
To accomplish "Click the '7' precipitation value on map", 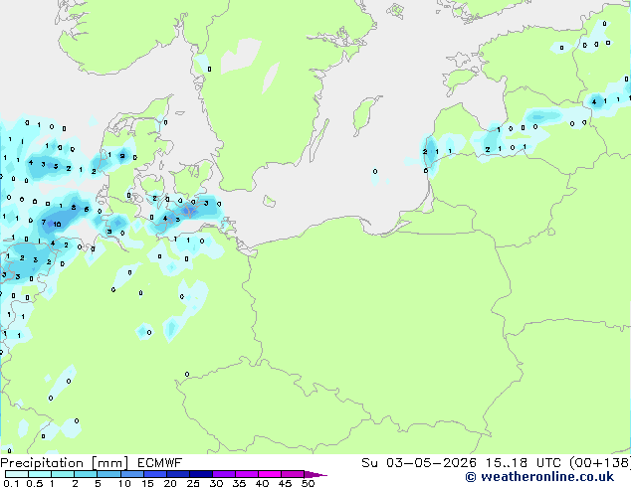I will (x=44, y=223).
